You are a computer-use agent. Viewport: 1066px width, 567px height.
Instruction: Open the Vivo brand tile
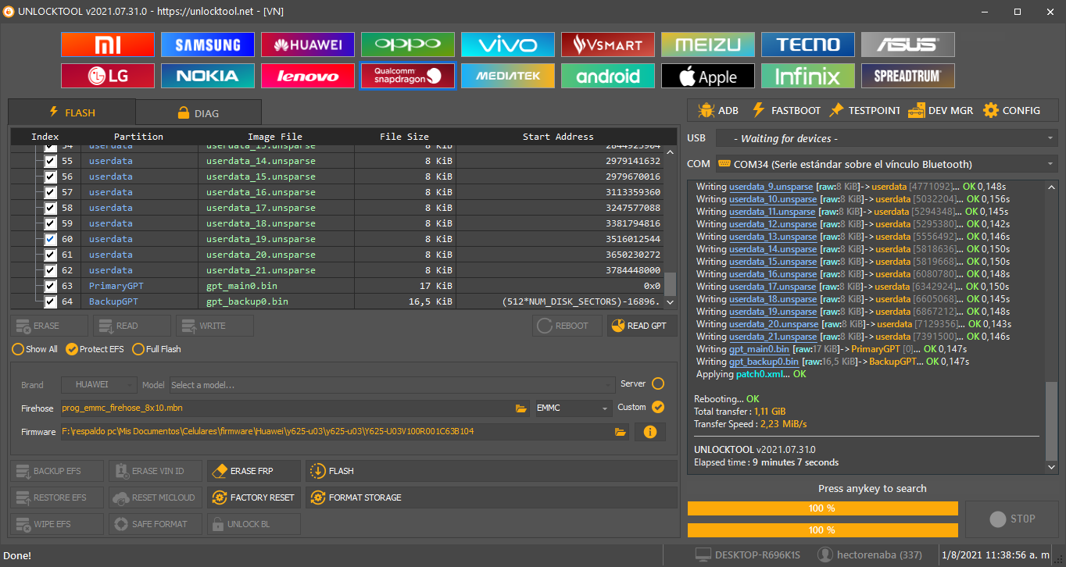tap(508, 45)
